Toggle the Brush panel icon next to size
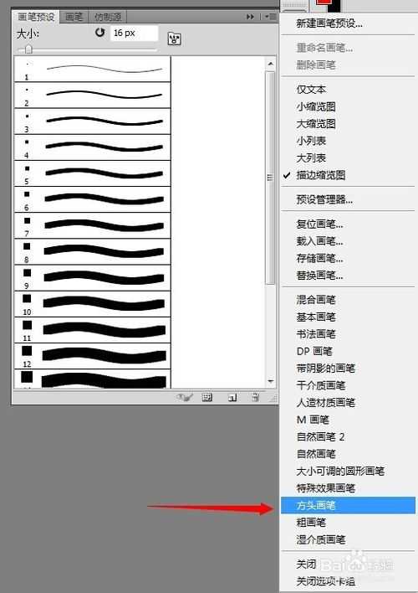 [174, 39]
